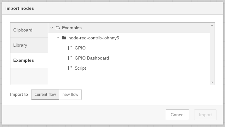Image resolution: width=225 pixels, height=127 pixels.
Task: Select the GPIO Dashboard example
Action: 92,58
